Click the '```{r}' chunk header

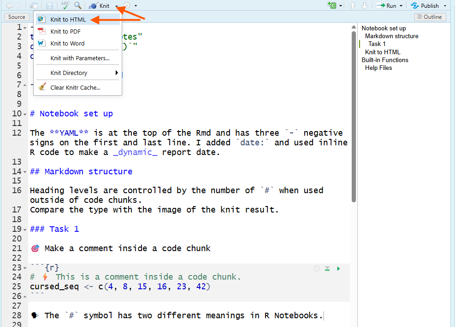click(44, 267)
